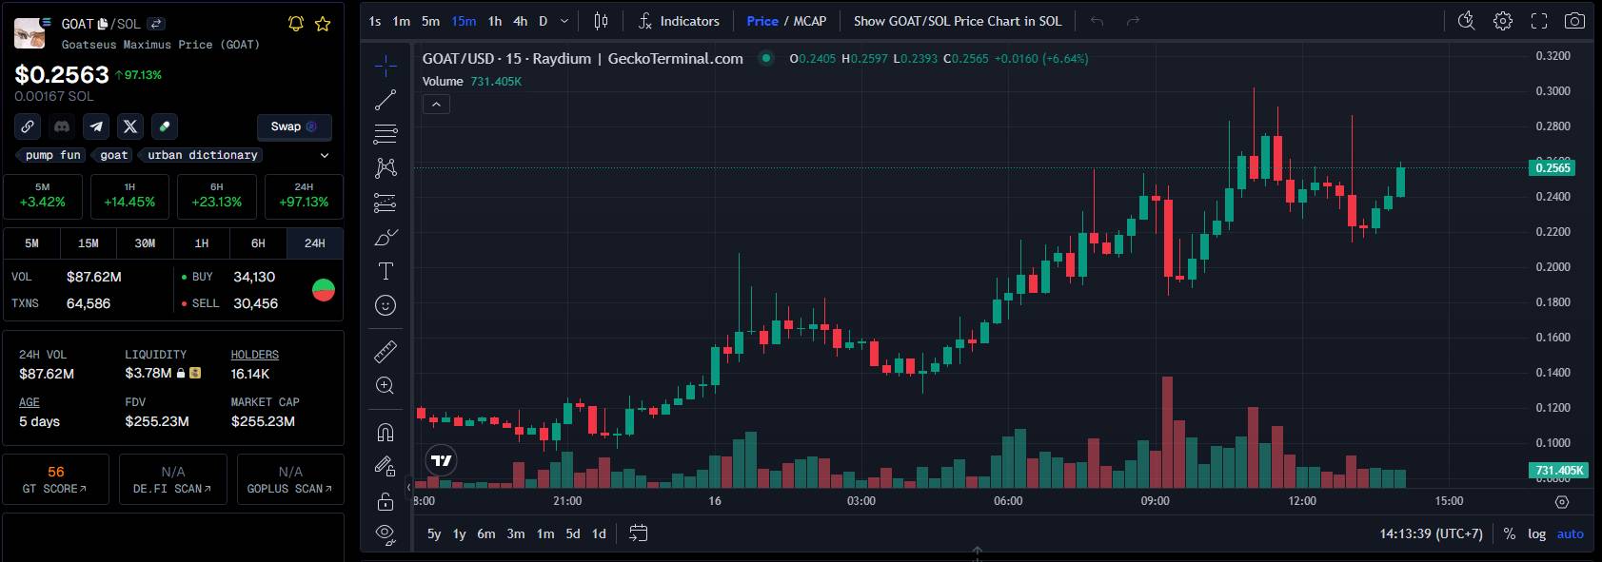Select the 4h chart interval
This screenshot has width=1602, height=562.
(521, 21)
